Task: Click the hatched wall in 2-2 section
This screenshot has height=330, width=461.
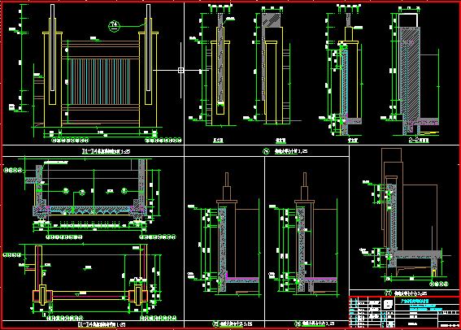Action: click(410, 73)
